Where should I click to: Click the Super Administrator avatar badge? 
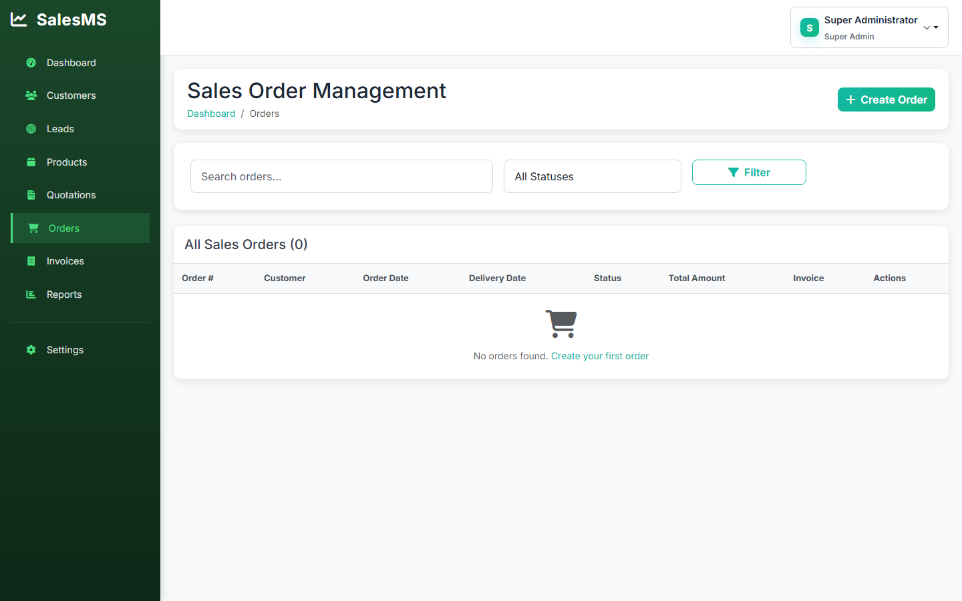click(810, 27)
